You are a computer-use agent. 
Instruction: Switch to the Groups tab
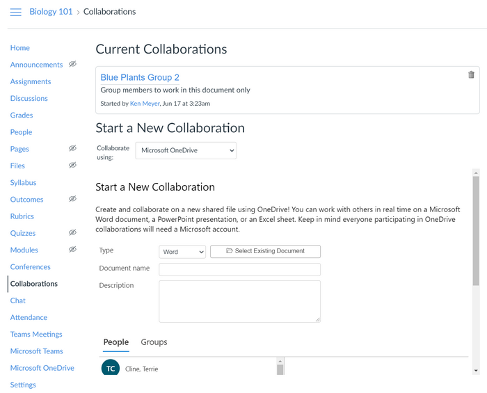point(154,342)
